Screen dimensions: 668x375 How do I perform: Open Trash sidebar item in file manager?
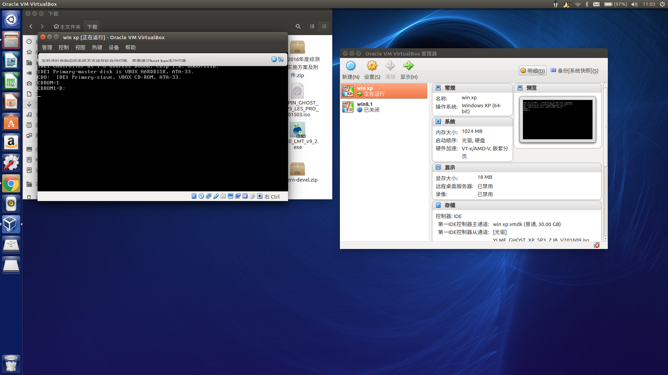pyautogui.click(x=29, y=125)
